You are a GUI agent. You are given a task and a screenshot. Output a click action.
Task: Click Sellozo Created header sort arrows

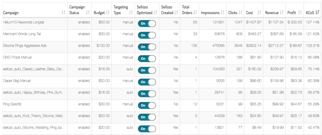(x=176, y=13)
